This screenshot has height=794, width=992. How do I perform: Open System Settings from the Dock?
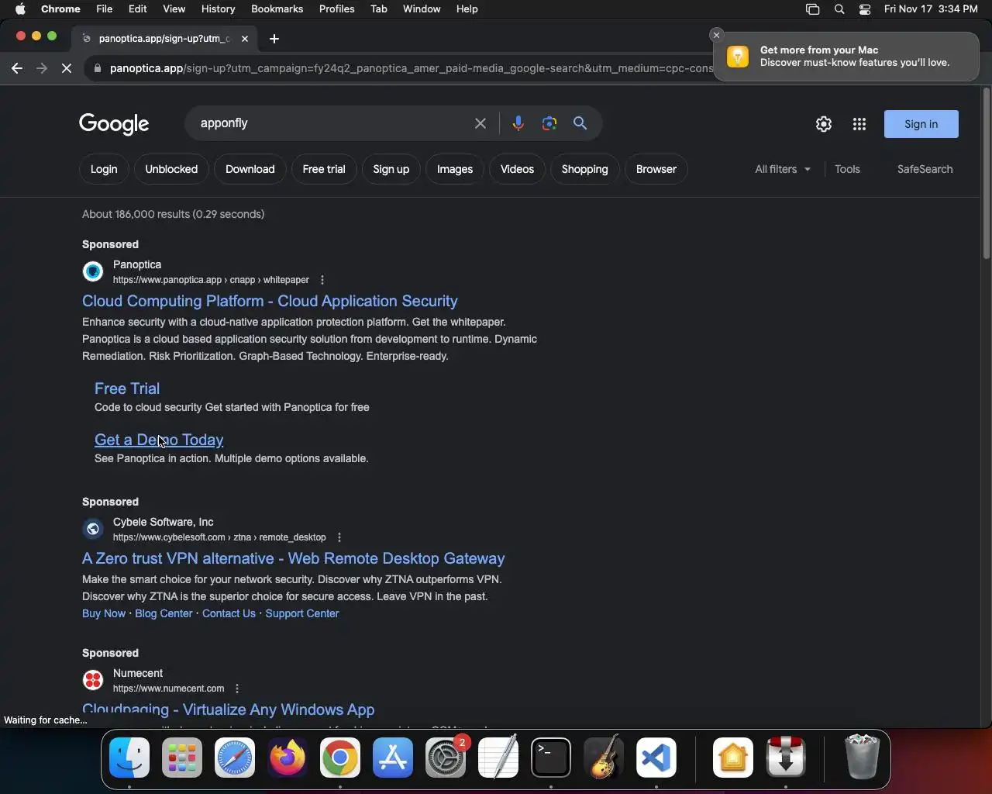click(x=446, y=758)
